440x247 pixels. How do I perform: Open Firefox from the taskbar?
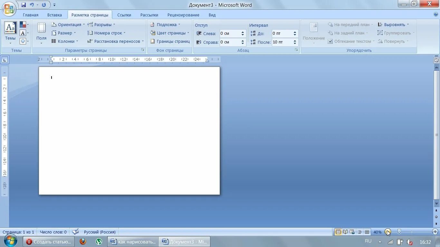(x=83, y=242)
